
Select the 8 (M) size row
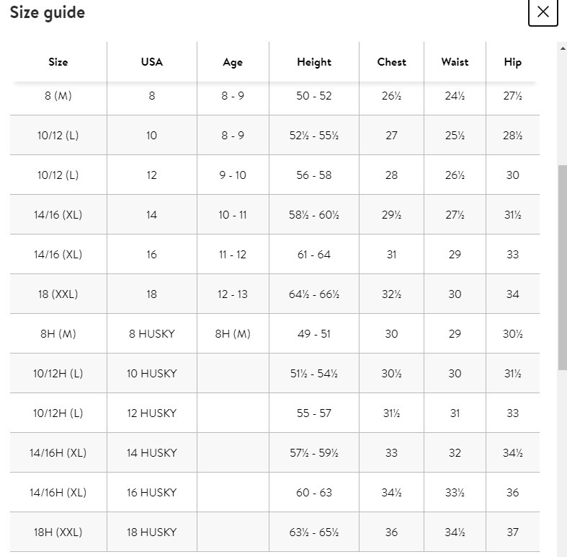(x=58, y=96)
